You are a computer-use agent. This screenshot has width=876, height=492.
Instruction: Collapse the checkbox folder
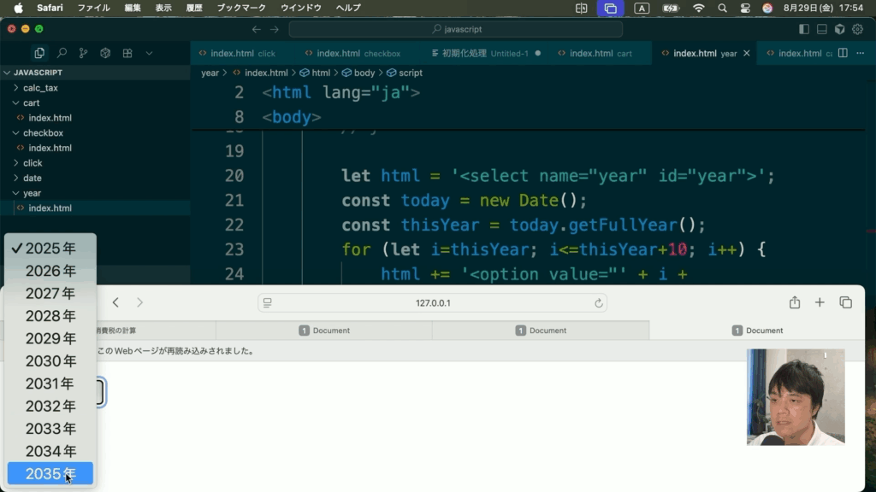click(x=43, y=133)
